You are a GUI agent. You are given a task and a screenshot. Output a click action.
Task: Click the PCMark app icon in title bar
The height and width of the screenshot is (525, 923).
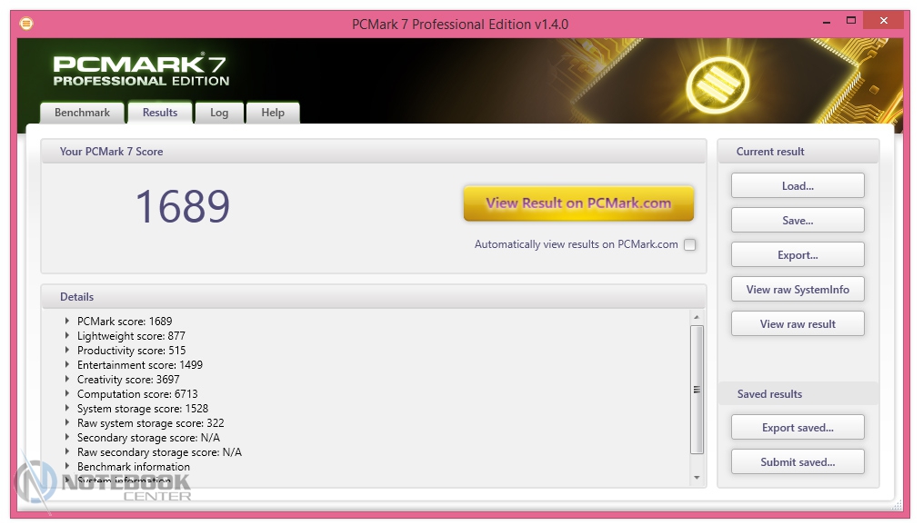26,24
